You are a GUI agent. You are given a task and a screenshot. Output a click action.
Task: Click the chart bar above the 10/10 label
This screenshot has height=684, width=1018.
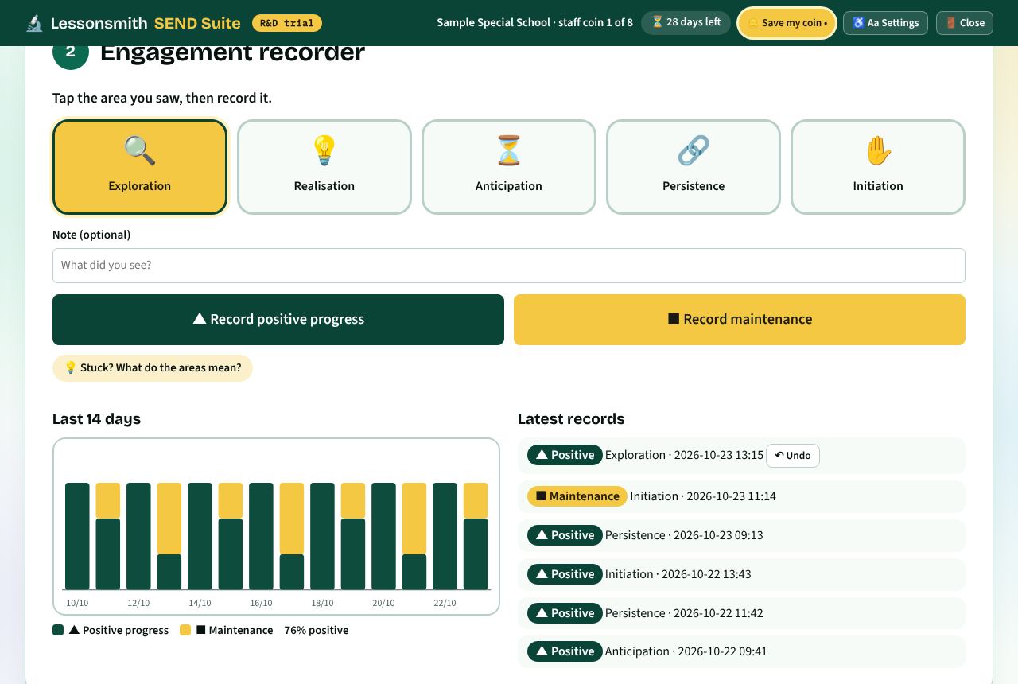tap(77, 536)
